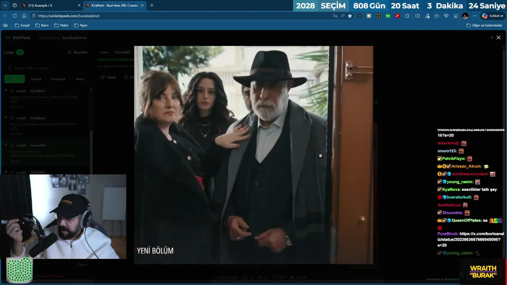
Task: Open the Sohbet et Copilot button
Action: pos(492,16)
